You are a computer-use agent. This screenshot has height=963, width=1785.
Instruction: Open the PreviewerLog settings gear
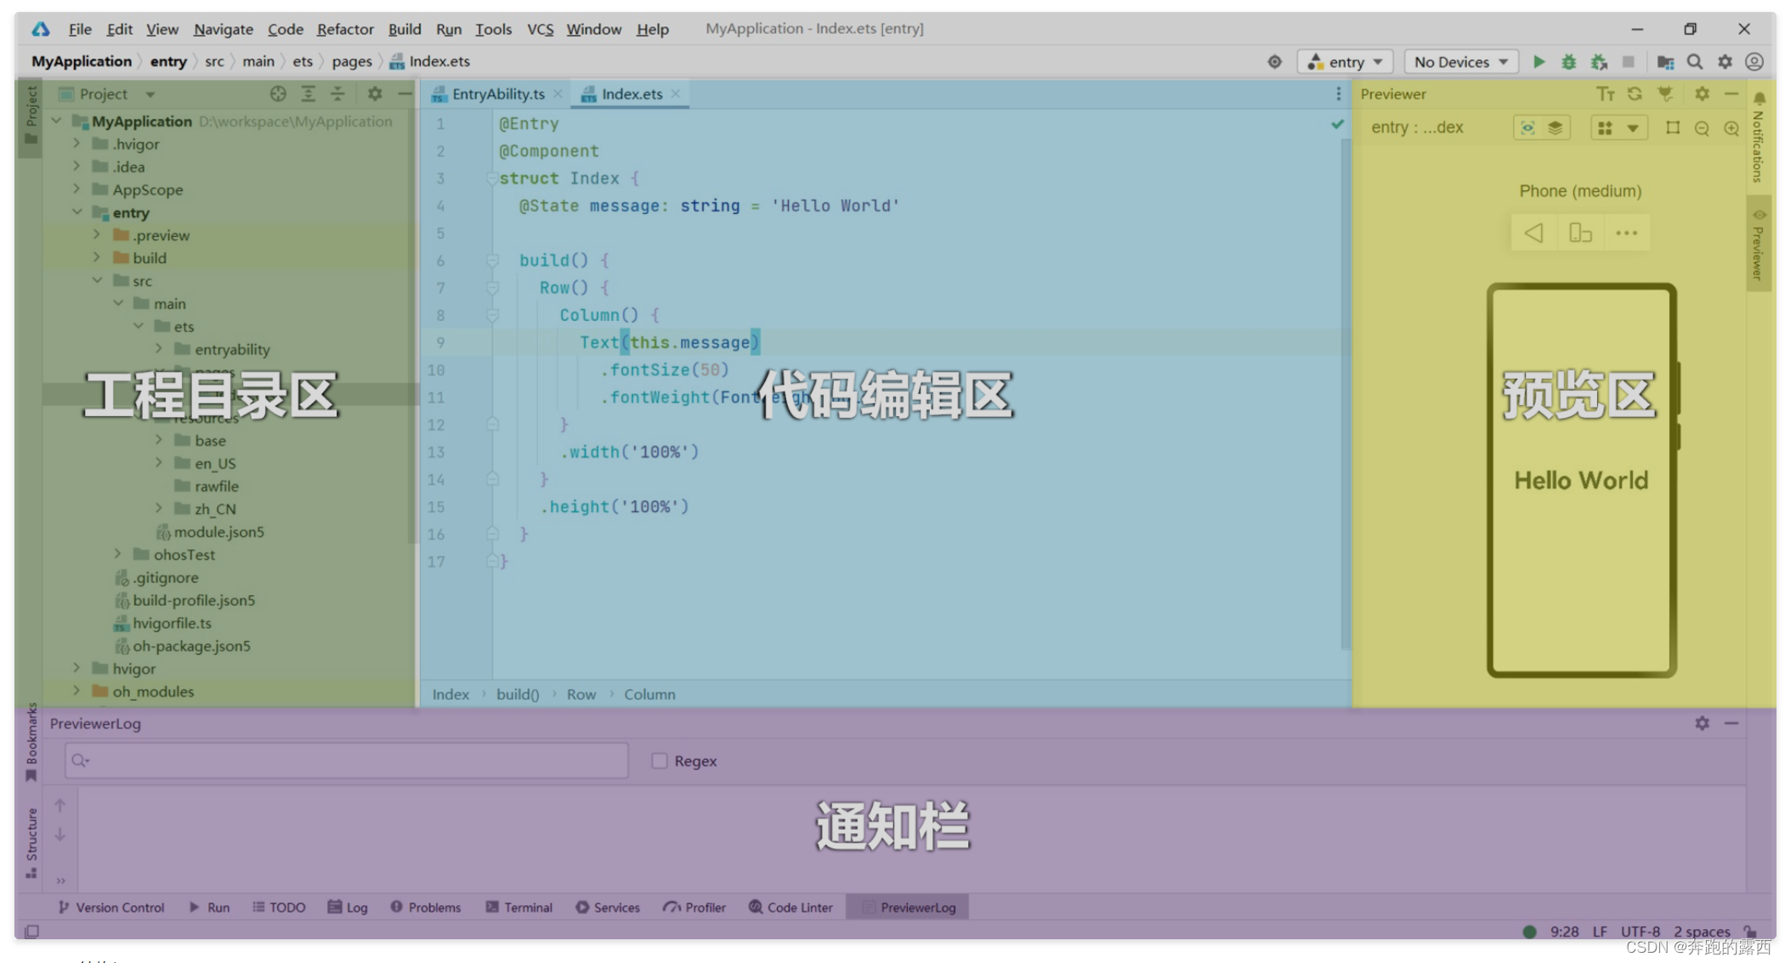(x=1702, y=724)
